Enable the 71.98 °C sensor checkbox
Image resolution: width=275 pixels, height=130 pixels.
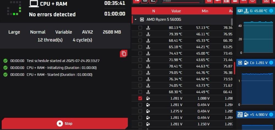140,60
